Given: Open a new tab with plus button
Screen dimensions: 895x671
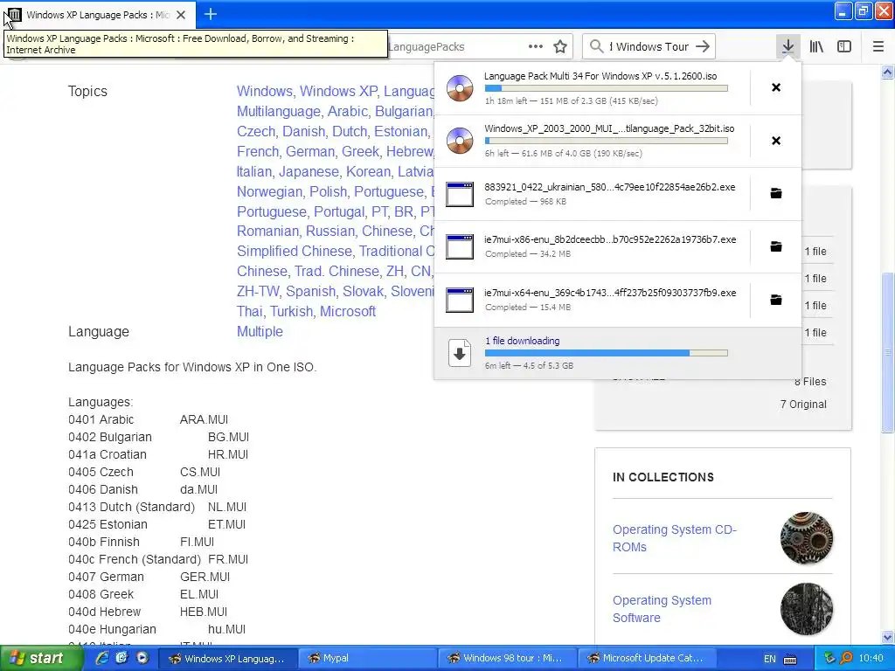Looking at the screenshot, I should click(x=211, y=14).
